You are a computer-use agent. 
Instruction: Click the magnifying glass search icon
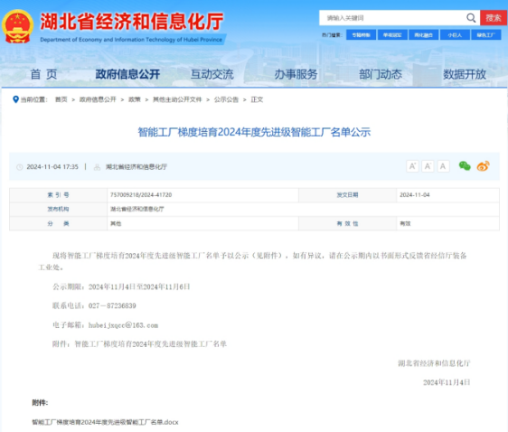471,18
